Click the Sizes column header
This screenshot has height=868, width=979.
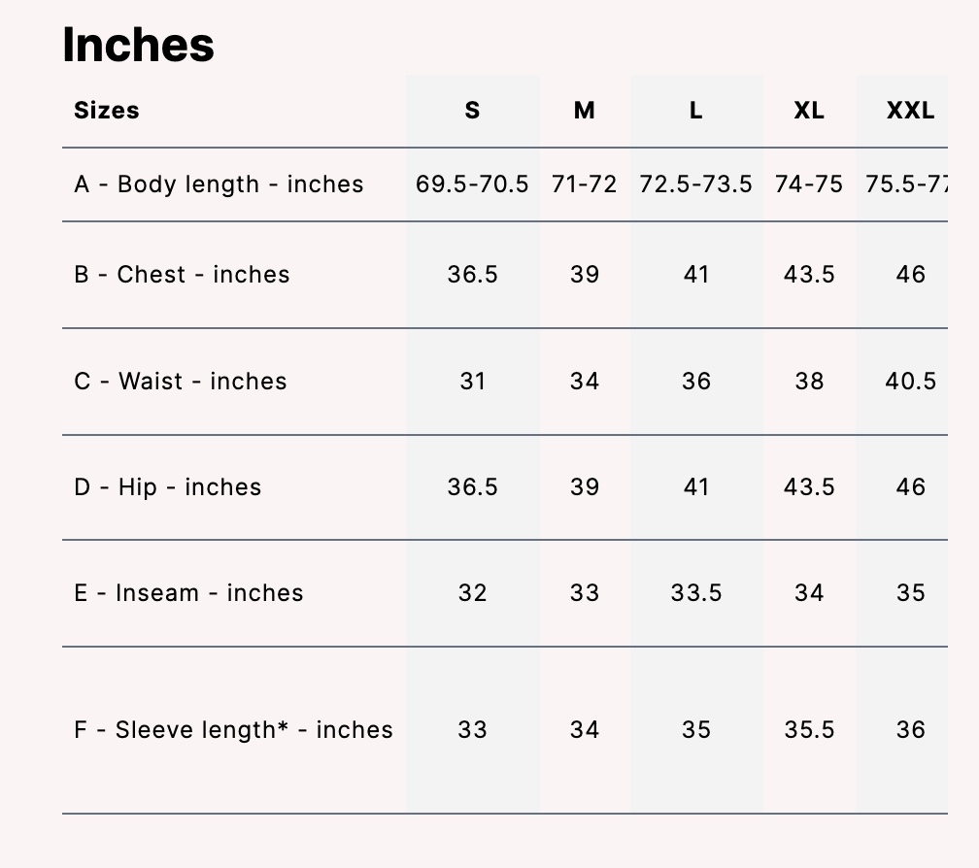(107, 111)
